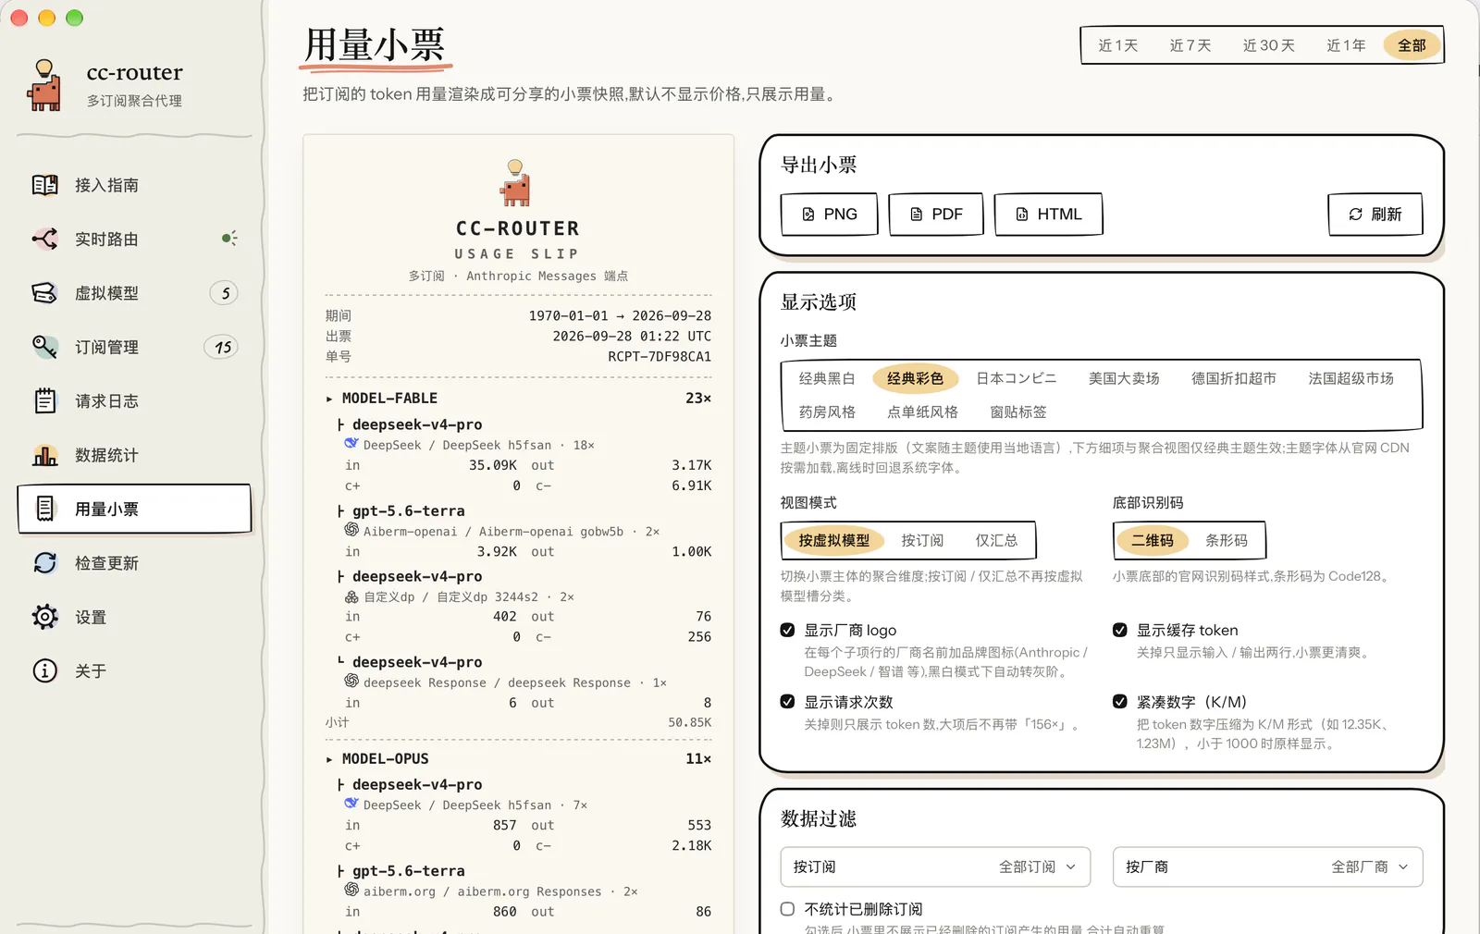Click the OpenAI logo beside Aiberm-openai
1480x934 pixels.
tap(351, 530)
